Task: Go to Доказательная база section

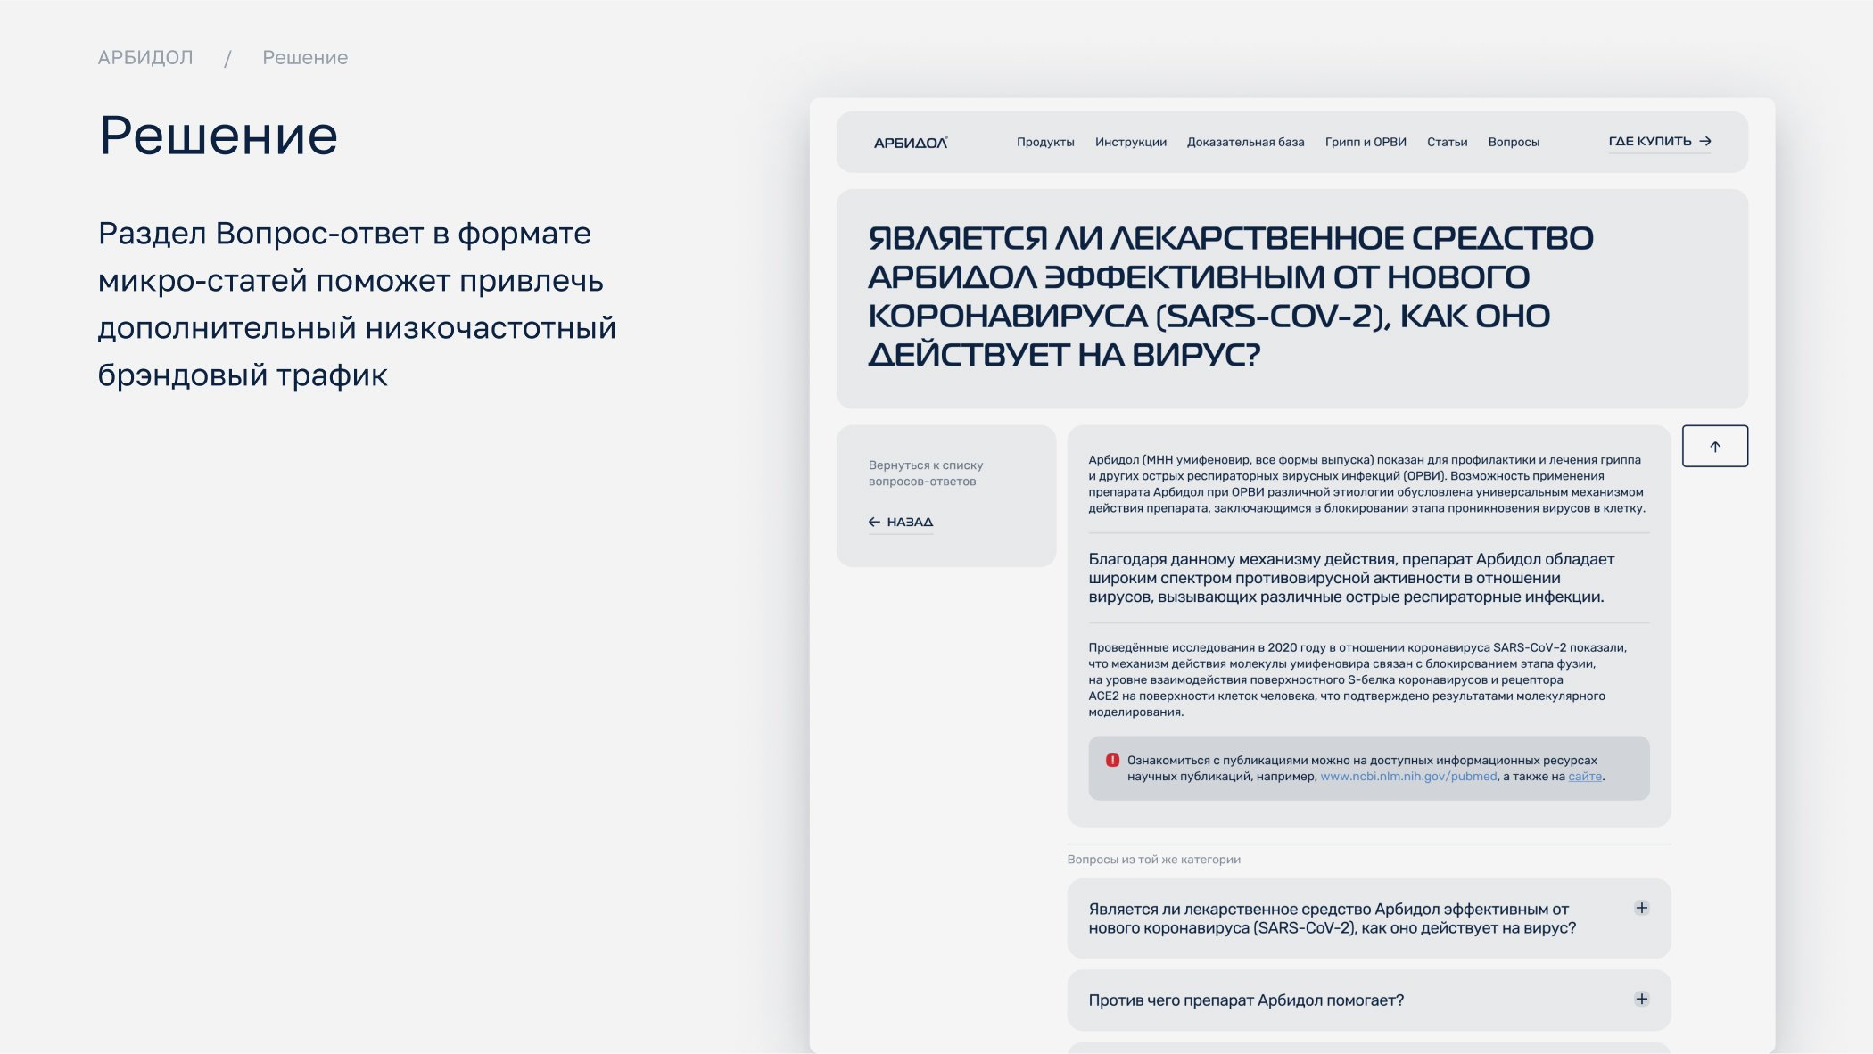Action: click(x=1245, y=143)
